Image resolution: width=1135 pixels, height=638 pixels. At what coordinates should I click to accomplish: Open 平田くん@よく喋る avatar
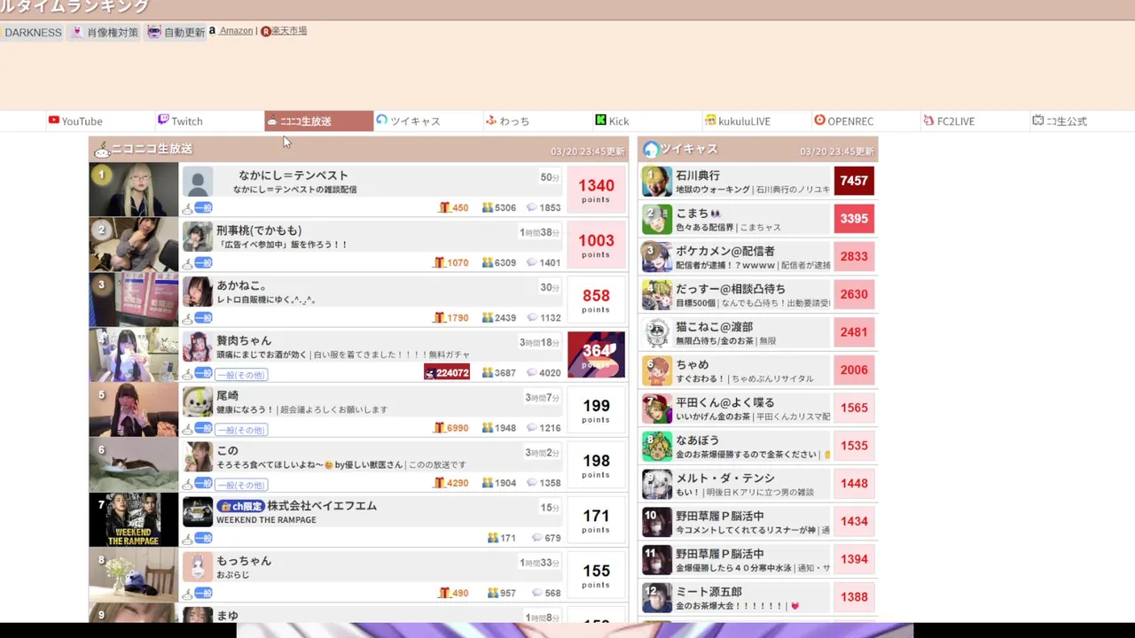pos(657,408)
